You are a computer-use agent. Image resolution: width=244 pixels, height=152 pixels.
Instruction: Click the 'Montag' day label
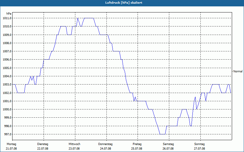(x=11, y=144)
